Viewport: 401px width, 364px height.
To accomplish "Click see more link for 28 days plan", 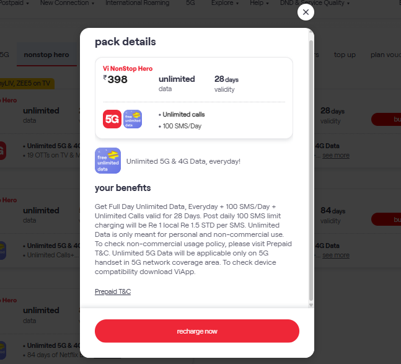I will point(336,155).
